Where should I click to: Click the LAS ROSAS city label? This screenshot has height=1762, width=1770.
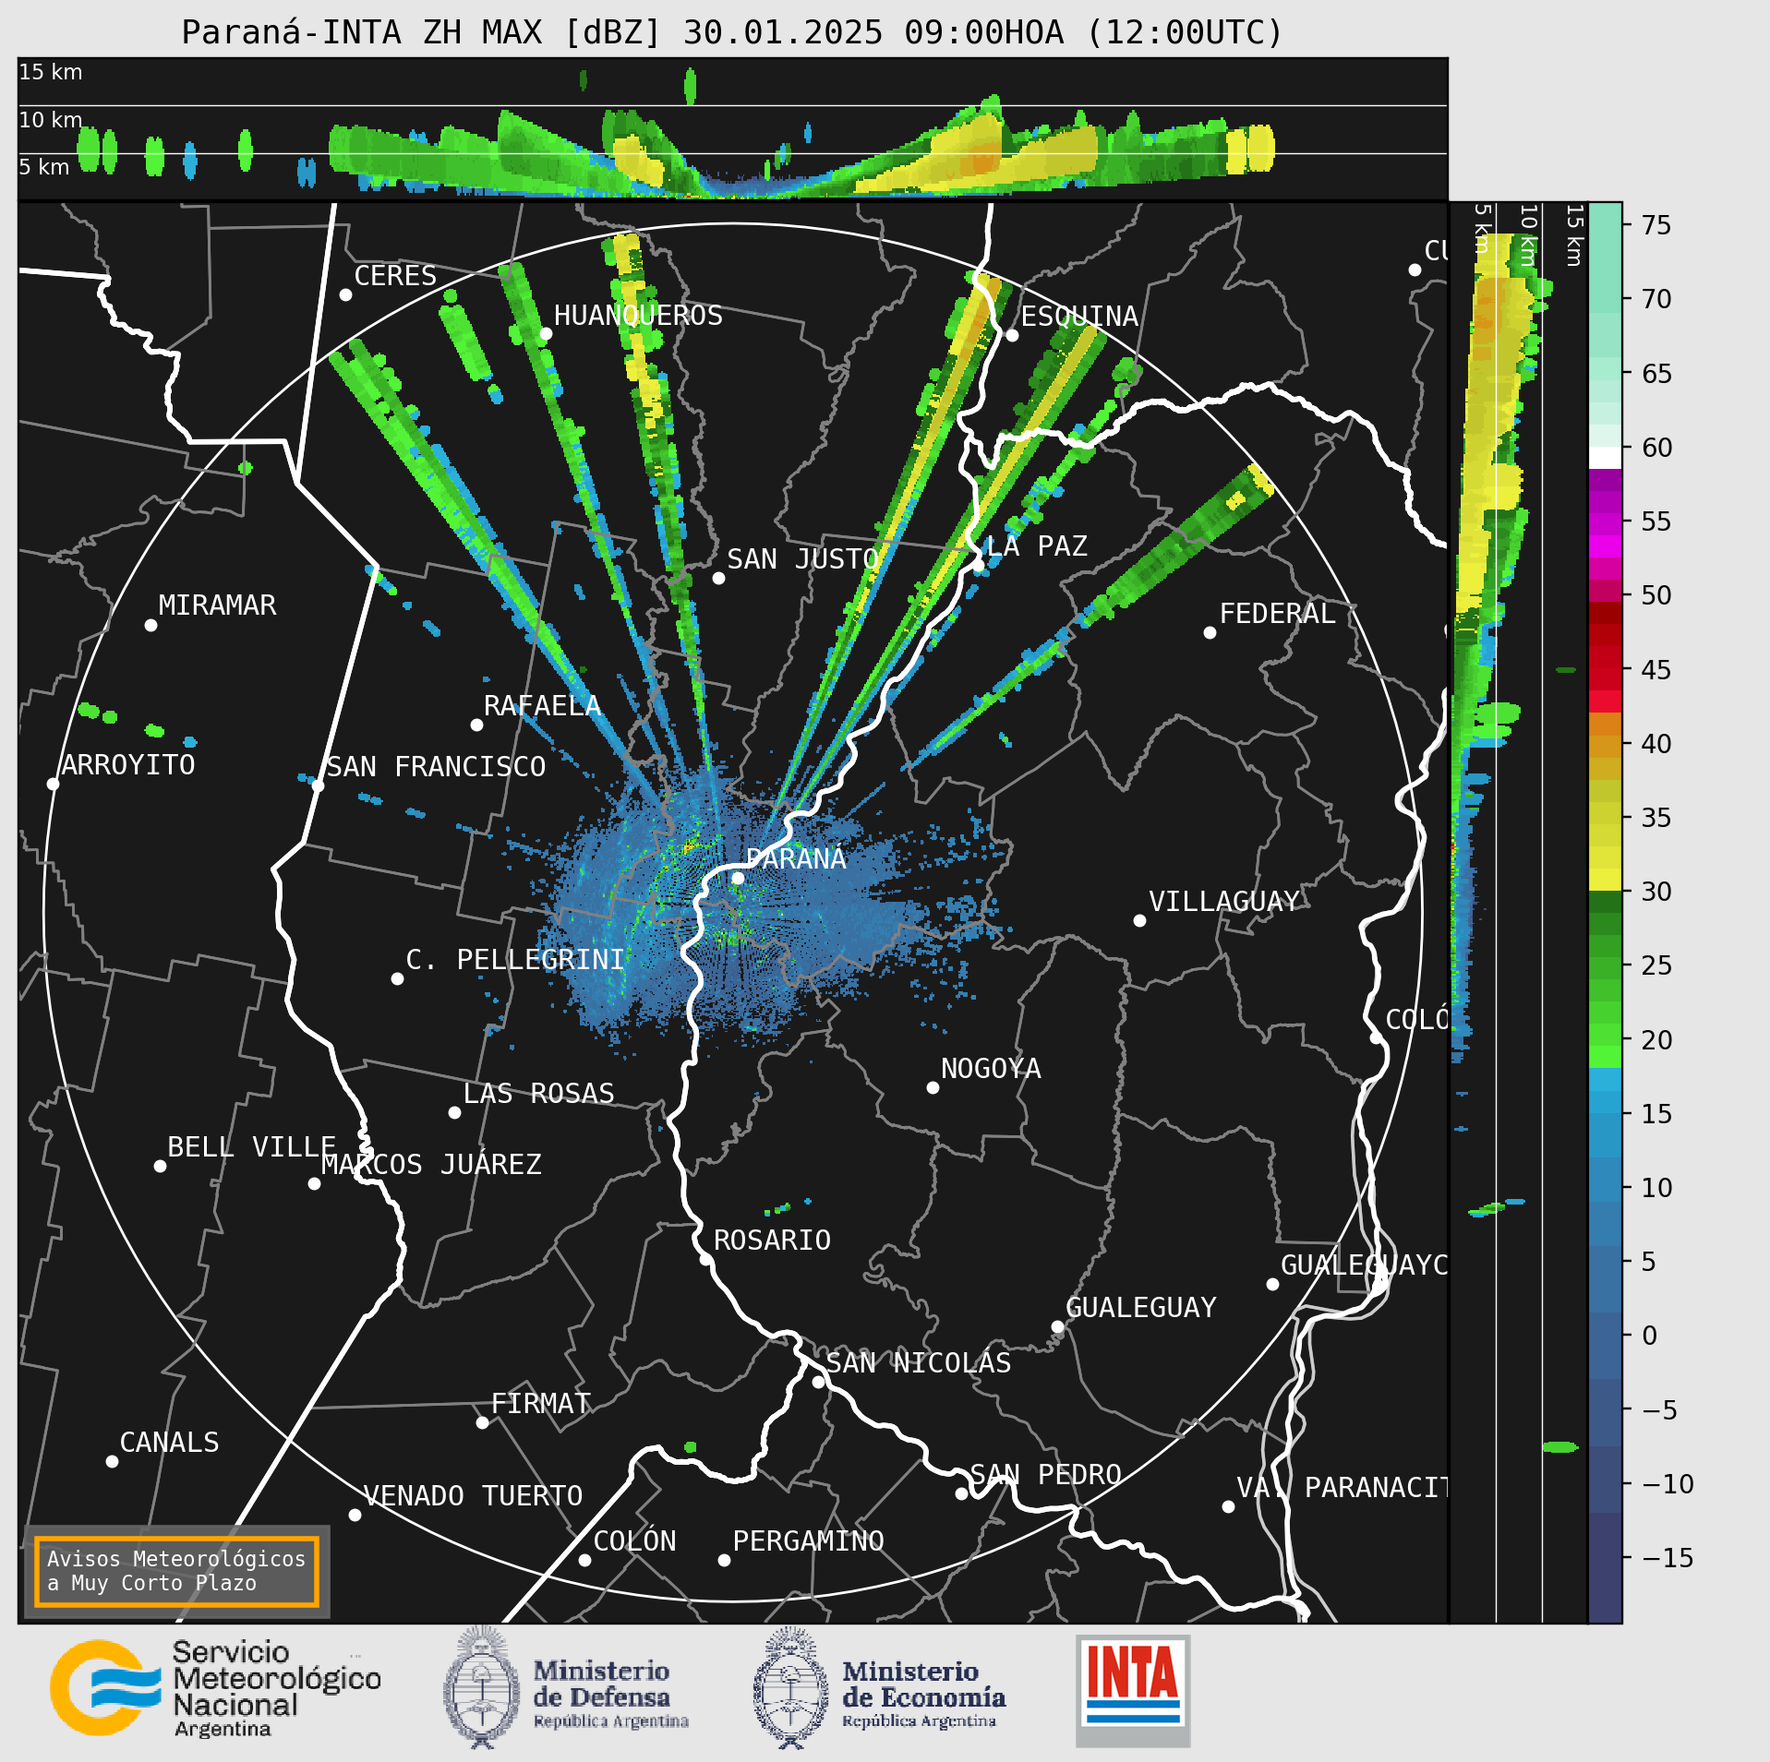click(x=538, y=1094)
